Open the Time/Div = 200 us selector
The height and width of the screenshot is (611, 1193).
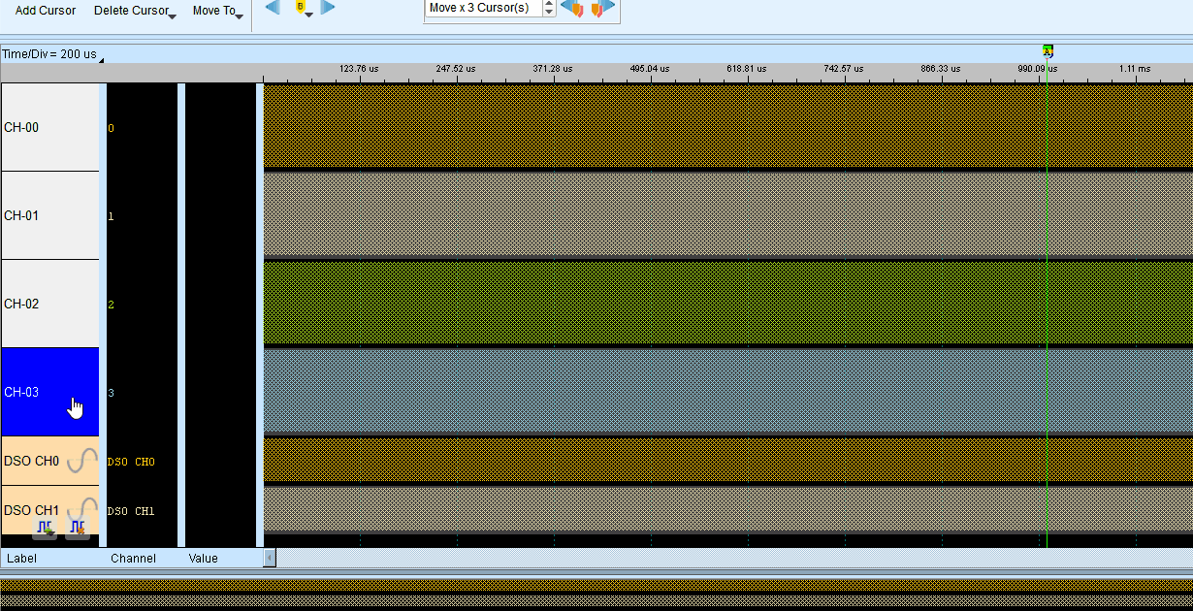coord(52,54)
